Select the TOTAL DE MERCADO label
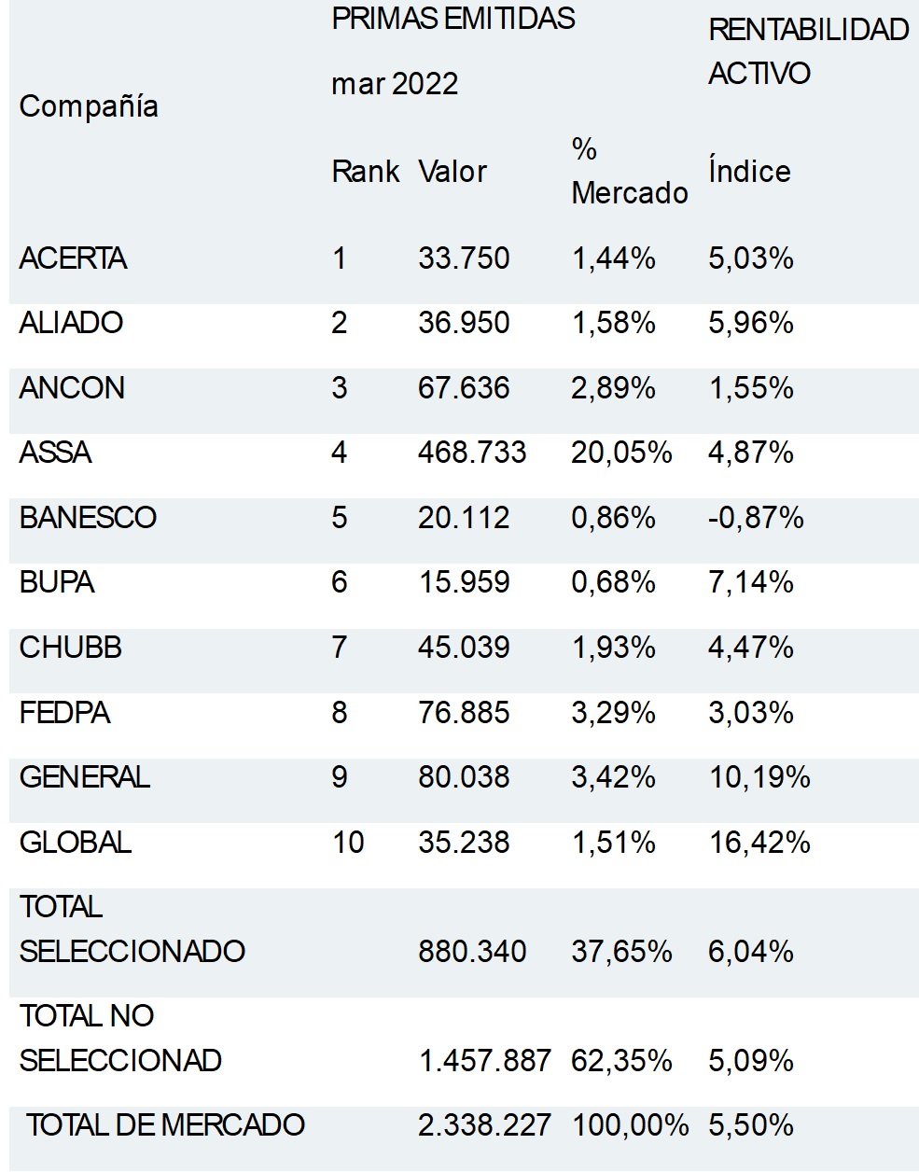 pyautogui.click(x=165, y=1125)
